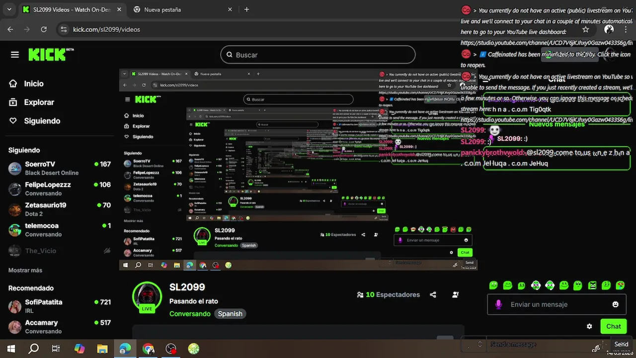Open File Explorer from the taskbar

click(x=102, y=349)
